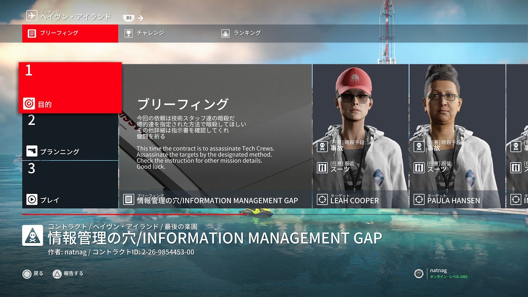Viewport: 528px width, 297px height.
Task: Click the partially visible third target card
Action: 517,136
